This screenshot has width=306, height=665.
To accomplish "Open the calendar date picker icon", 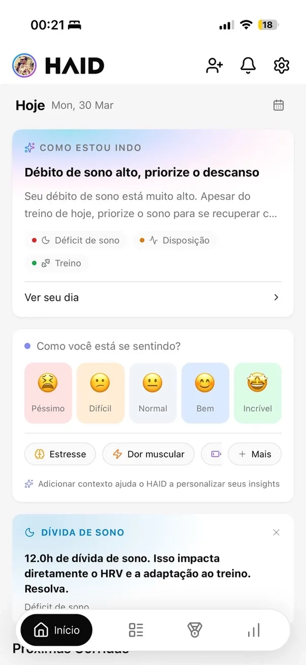I will point(279,105).
